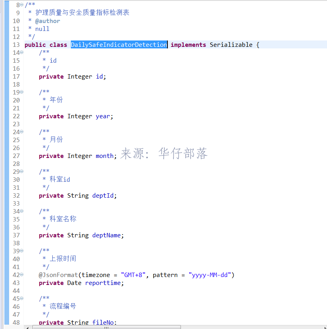Collapse the id comment fold at line 14
The width and height of the screenshot is (327, 329).
coord(21,52)
